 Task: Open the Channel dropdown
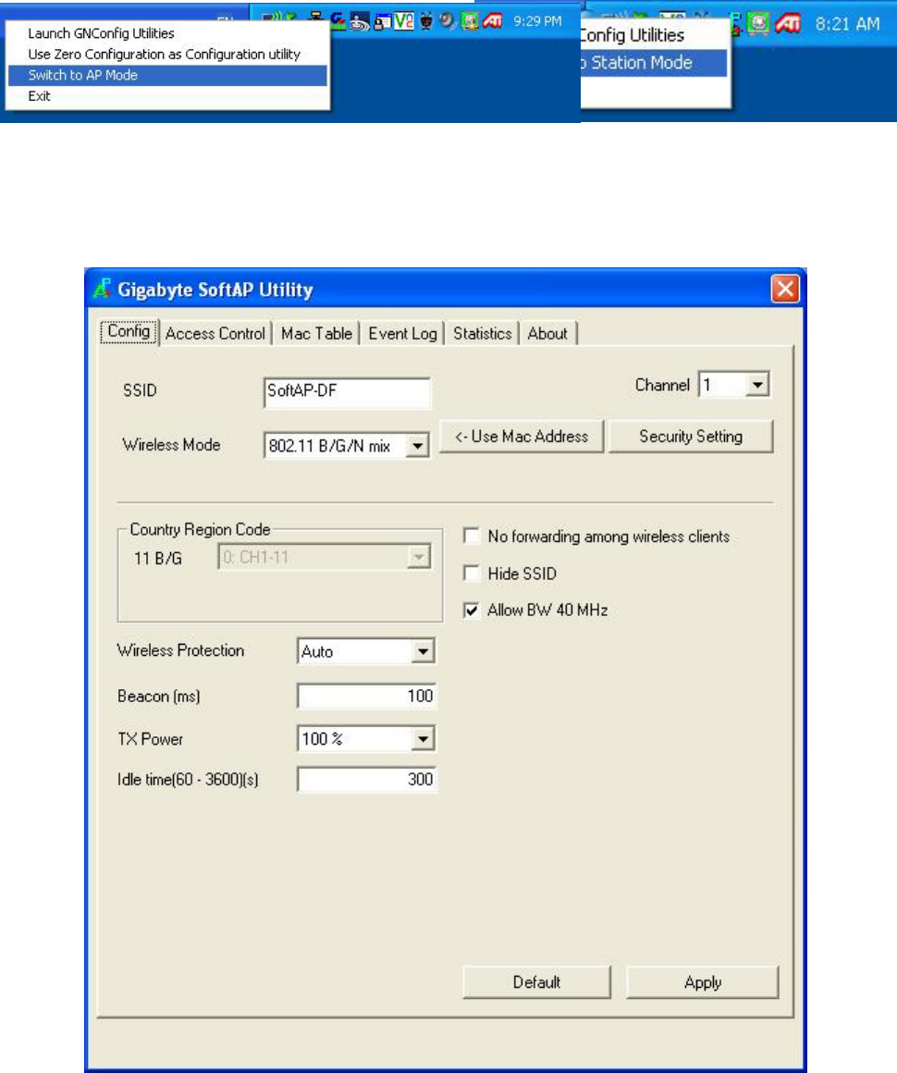[x=756, y=386]
